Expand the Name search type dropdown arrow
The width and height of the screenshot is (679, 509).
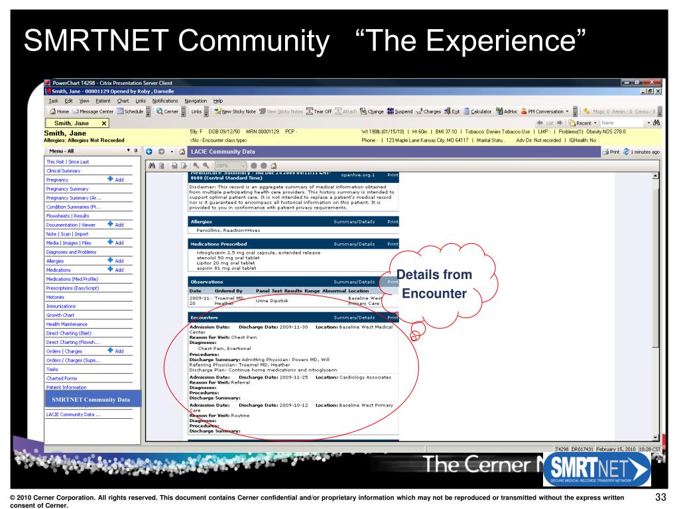(x=648, y=123)
